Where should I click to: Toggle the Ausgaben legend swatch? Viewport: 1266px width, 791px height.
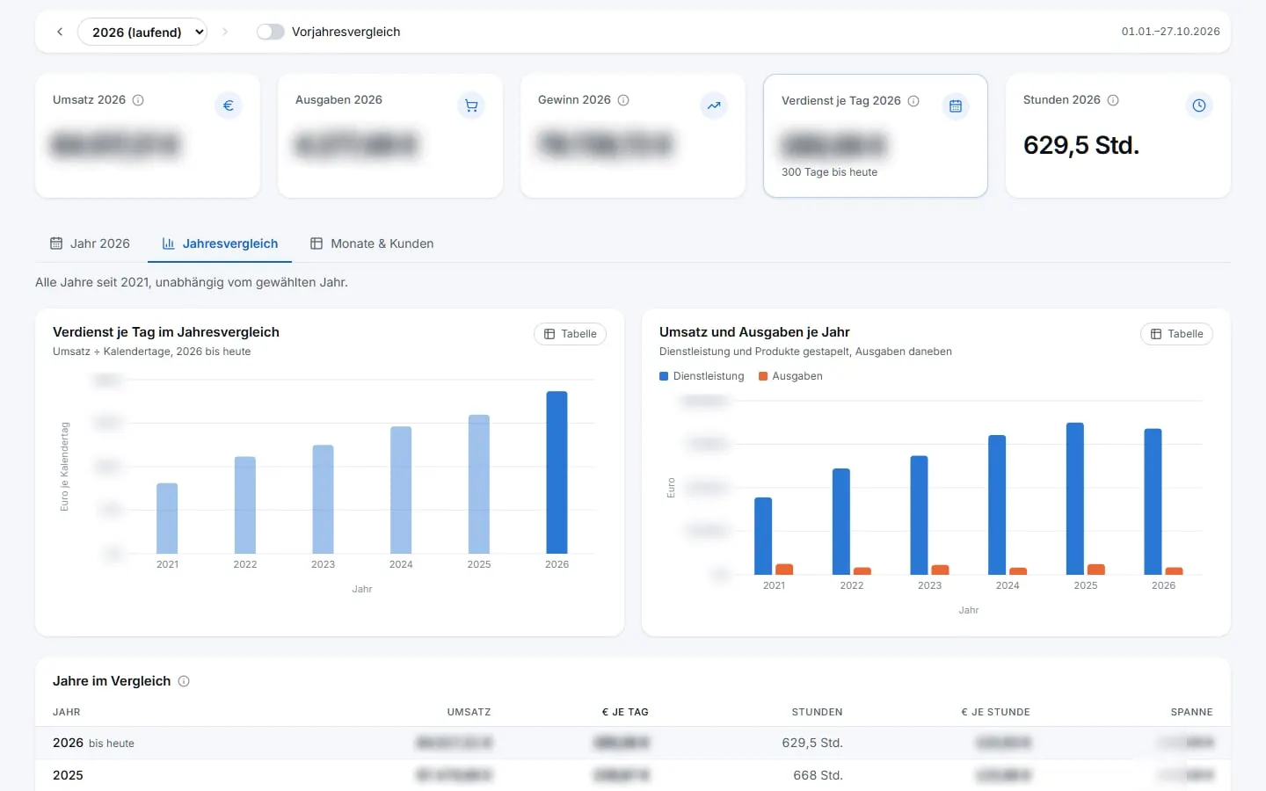coord(763,376)
